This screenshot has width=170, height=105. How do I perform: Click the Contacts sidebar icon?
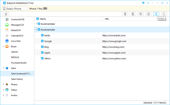(x=7, y=19)
